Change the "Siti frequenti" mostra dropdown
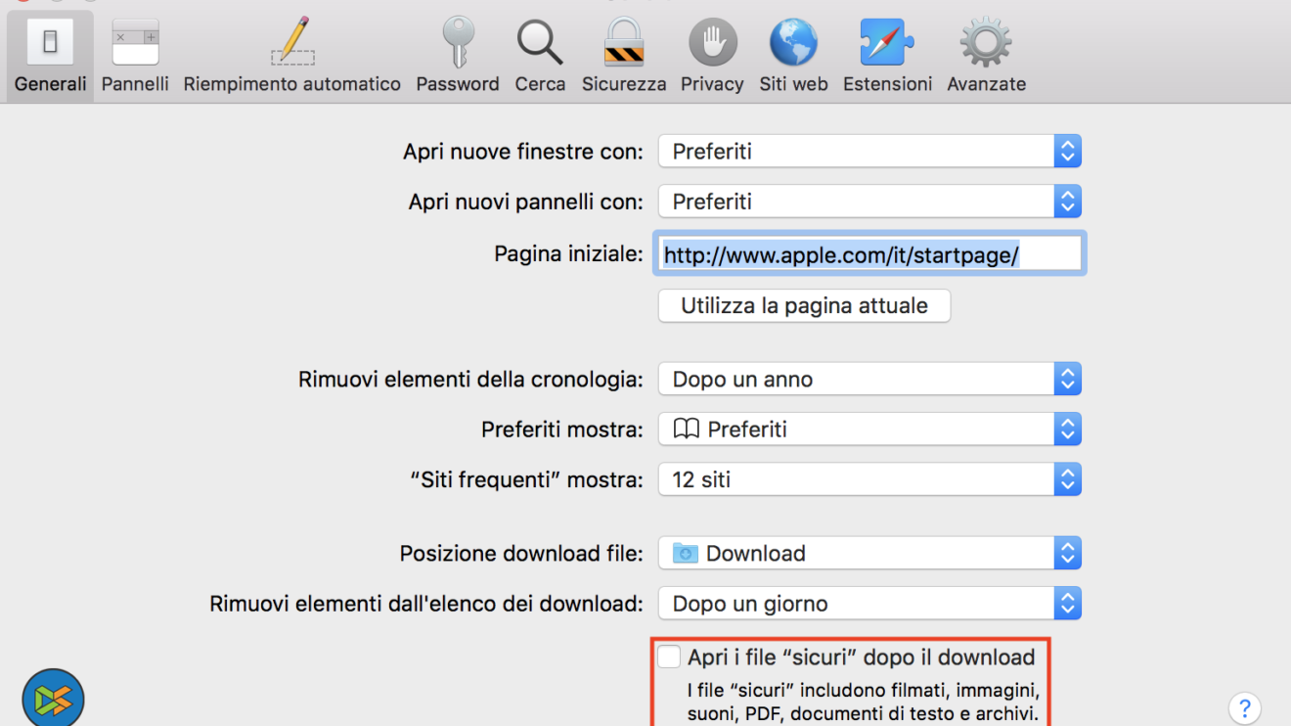The width and height of the screenshot is (1291, 726). (869, 479)
